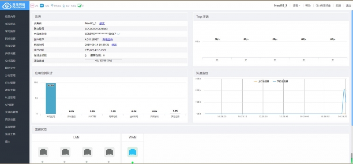Click the blue WAN port icon
Screen dimensions: 353x164
click(x=132, y=152)
